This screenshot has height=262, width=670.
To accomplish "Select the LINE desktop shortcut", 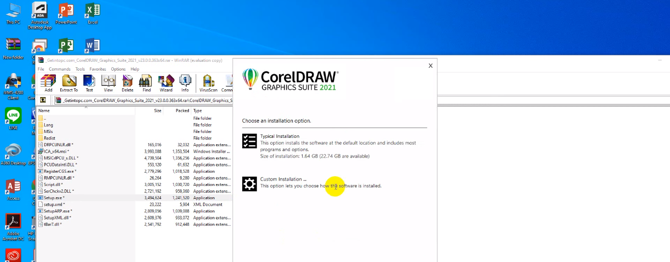I will point(13,119).
